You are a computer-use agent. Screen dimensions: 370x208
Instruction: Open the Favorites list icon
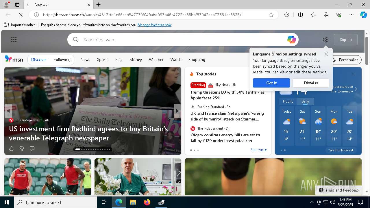313,15
